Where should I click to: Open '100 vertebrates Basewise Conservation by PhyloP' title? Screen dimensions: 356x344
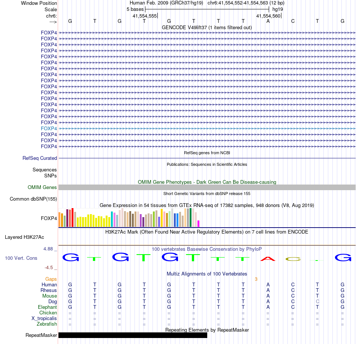pyautogui.click(x=207, y=249)
